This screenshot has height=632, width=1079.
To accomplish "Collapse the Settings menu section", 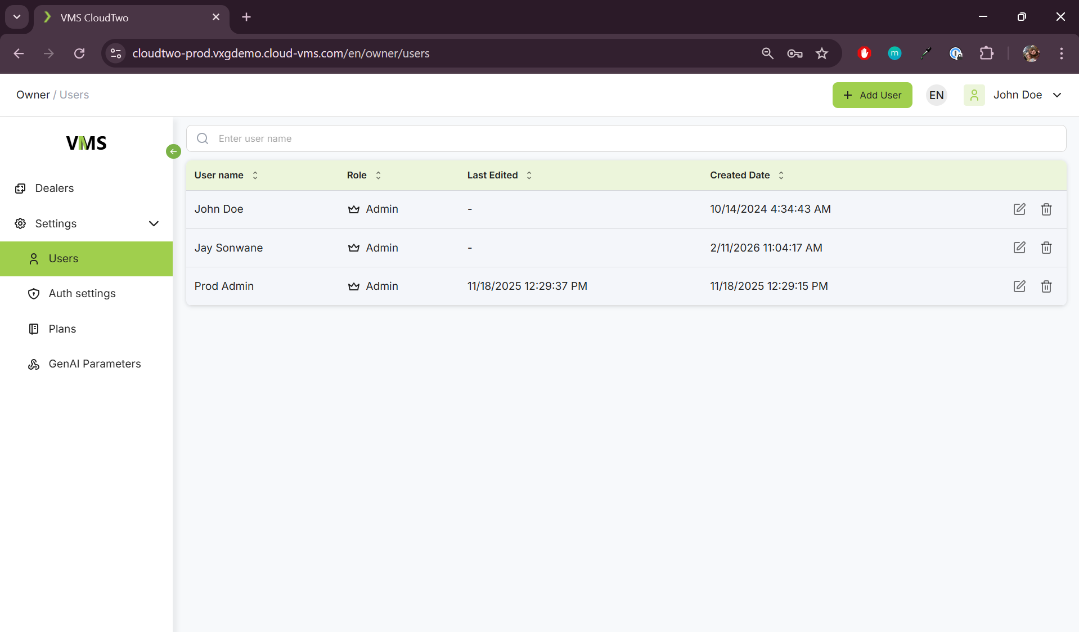I will tap(154, 223).
